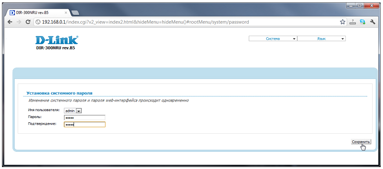383x169 pixels.
Task: Click the browser back arrow
Action: point(10,22)
